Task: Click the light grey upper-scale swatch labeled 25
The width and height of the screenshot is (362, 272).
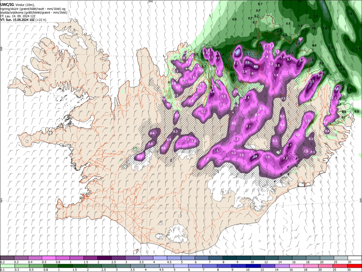Action: (x=341, y=258)
